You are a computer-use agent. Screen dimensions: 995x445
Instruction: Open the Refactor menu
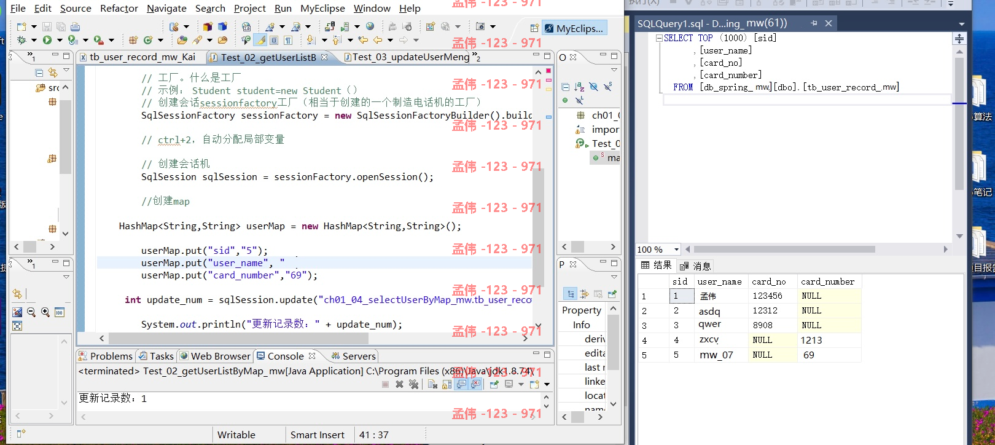(x=119, y=8)
